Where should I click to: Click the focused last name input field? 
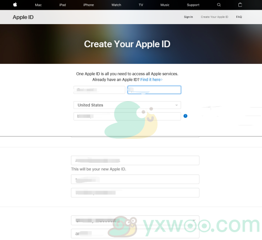[x=154, y=90]
